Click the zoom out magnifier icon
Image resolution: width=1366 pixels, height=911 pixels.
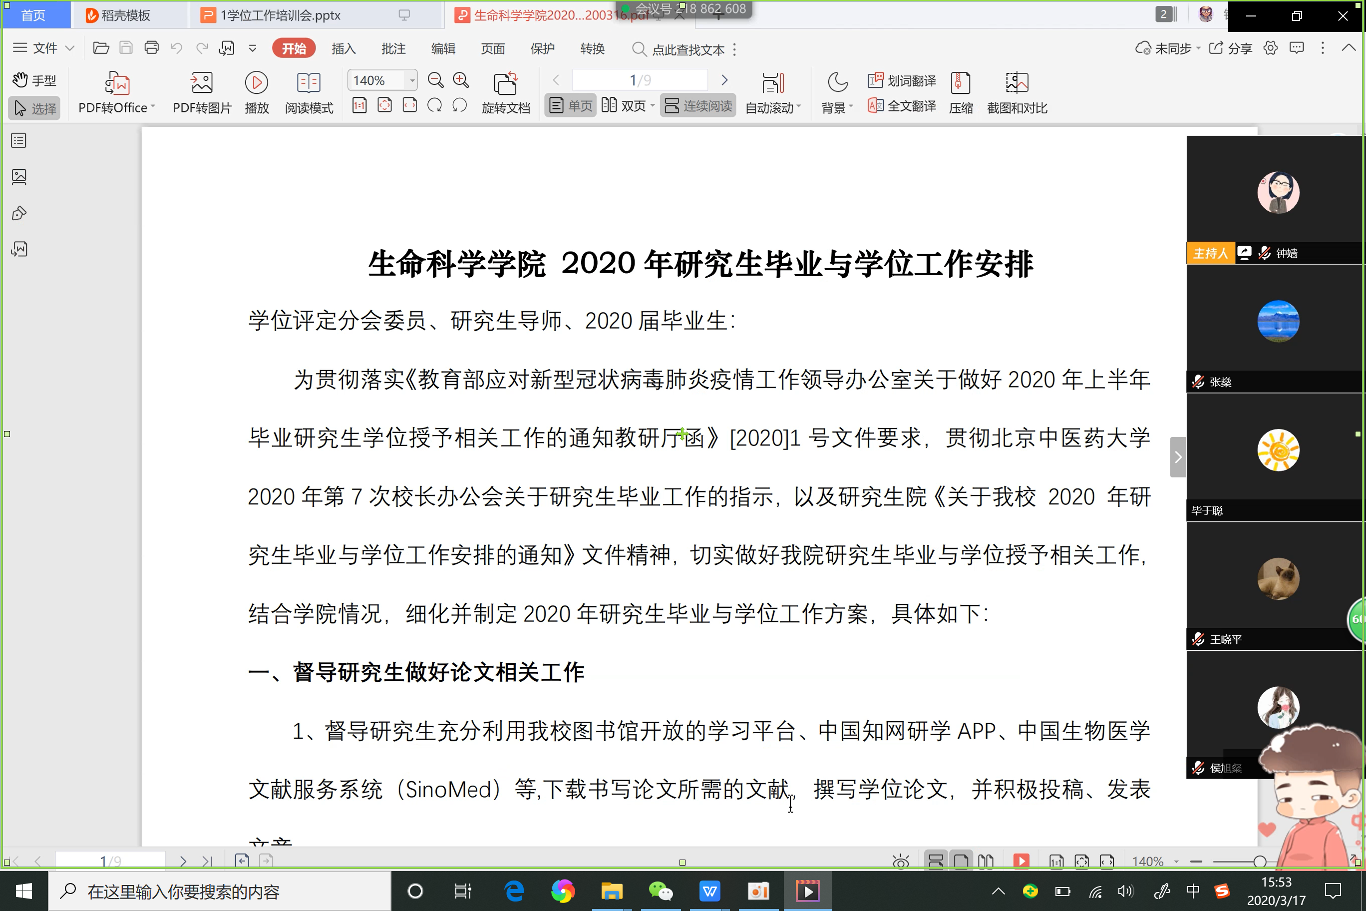435,80
